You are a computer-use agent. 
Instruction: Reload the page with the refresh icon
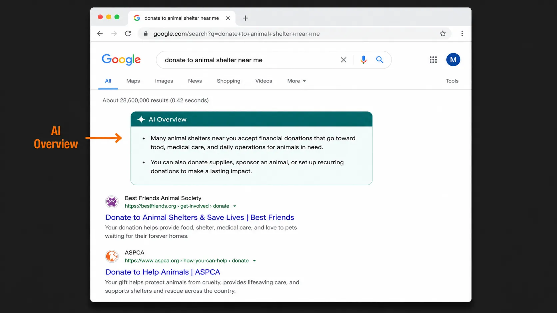click(x=128, y=34)
